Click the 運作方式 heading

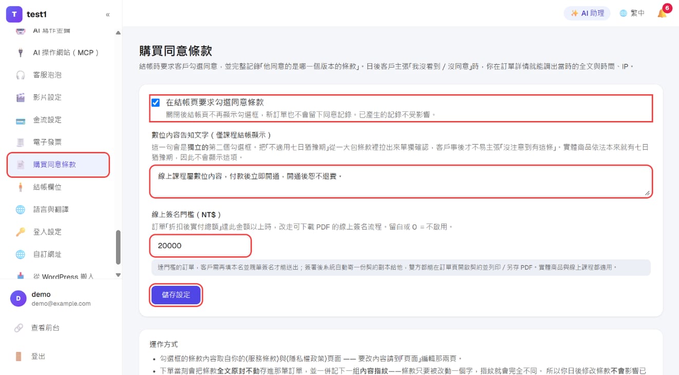pyautogui.click(x=163, y=344)
